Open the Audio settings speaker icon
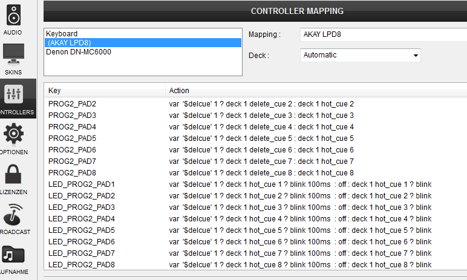This screenshot has height=280, width=467. pos(13,15)
